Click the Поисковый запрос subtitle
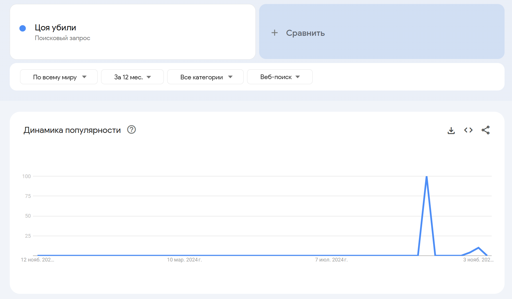The width and height of the screenshot is (512, 299). (62, 38)
